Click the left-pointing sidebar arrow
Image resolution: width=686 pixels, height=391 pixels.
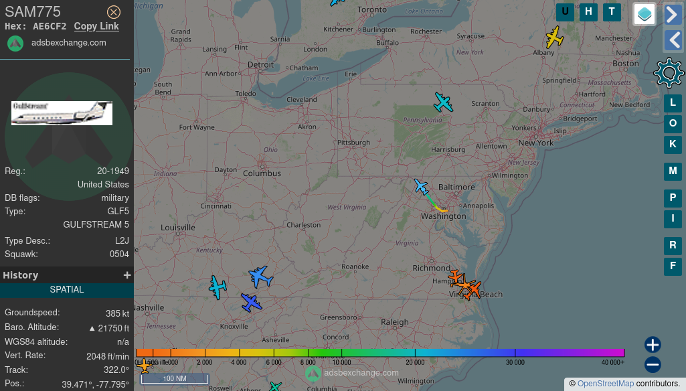click(673, 41)
